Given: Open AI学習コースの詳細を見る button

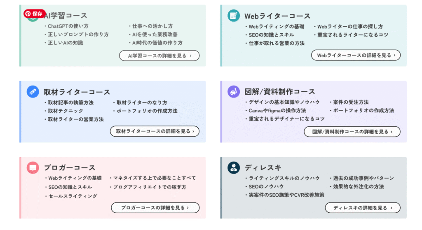Looking at the screenshot, I should click(x=159, y=56).
